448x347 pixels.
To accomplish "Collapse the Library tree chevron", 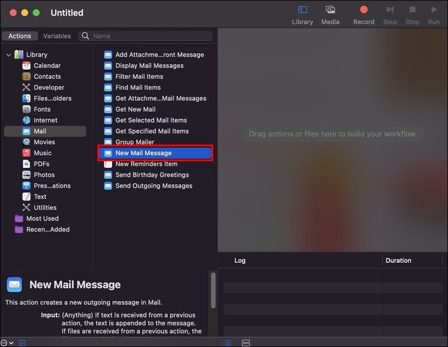I will click(x=8, y=54).
